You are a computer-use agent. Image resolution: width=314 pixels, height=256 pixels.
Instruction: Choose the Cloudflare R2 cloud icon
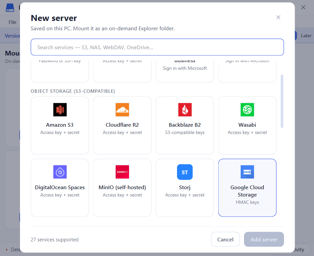click(122, 110)
